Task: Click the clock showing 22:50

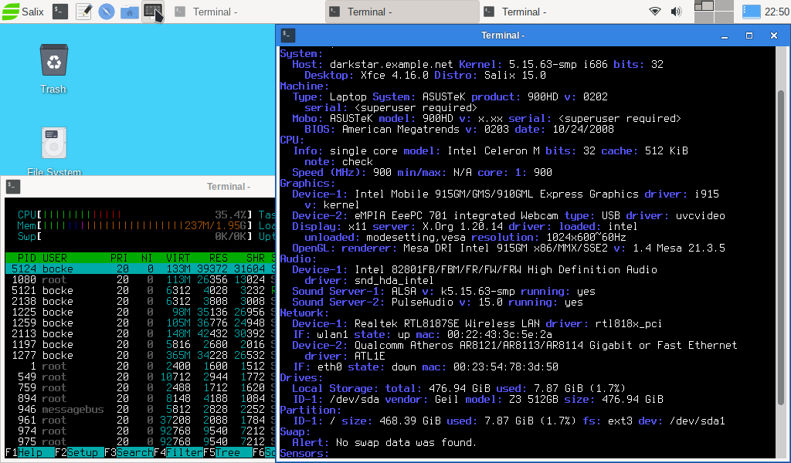Action: (x=776, y=12)
